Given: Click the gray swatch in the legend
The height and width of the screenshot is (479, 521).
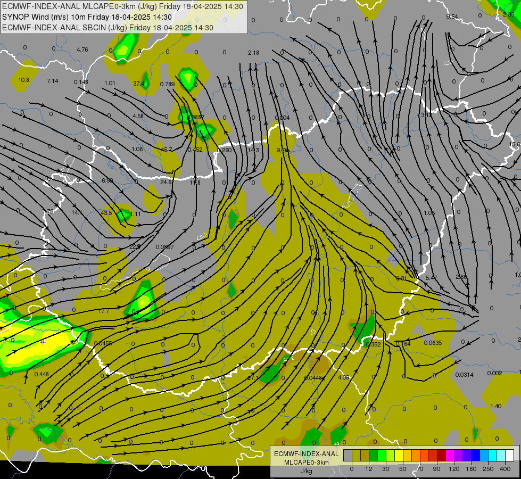Looking at the screenshot, I should pyautogui.click(x=348, y=455).
